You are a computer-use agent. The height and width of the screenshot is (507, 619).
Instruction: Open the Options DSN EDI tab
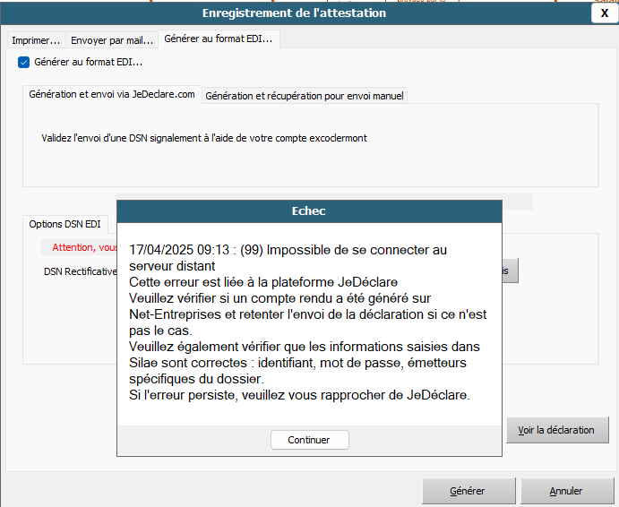pyautogui.click(x=65, y=224)
